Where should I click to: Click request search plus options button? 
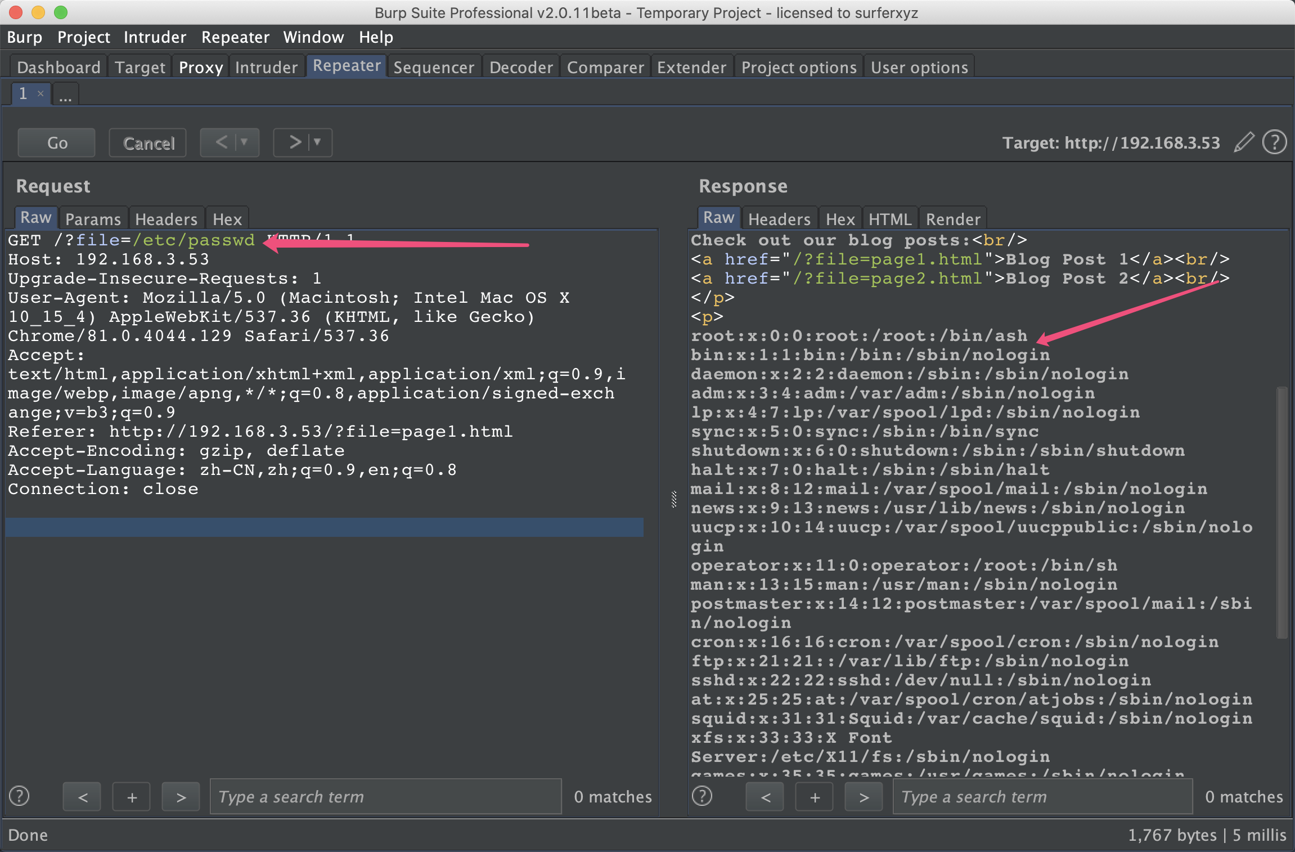point(132,797)
